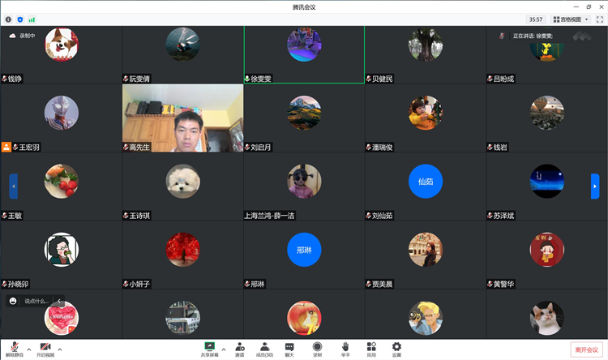Click the cat avatar in bottom row
This screenshot has height=360, width=608.
point(546,318)
